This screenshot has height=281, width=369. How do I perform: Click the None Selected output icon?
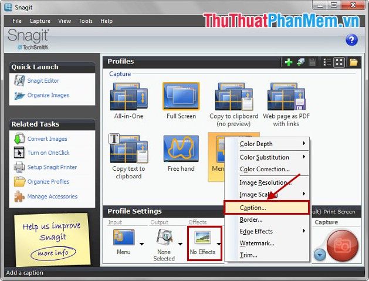(164, 237)
